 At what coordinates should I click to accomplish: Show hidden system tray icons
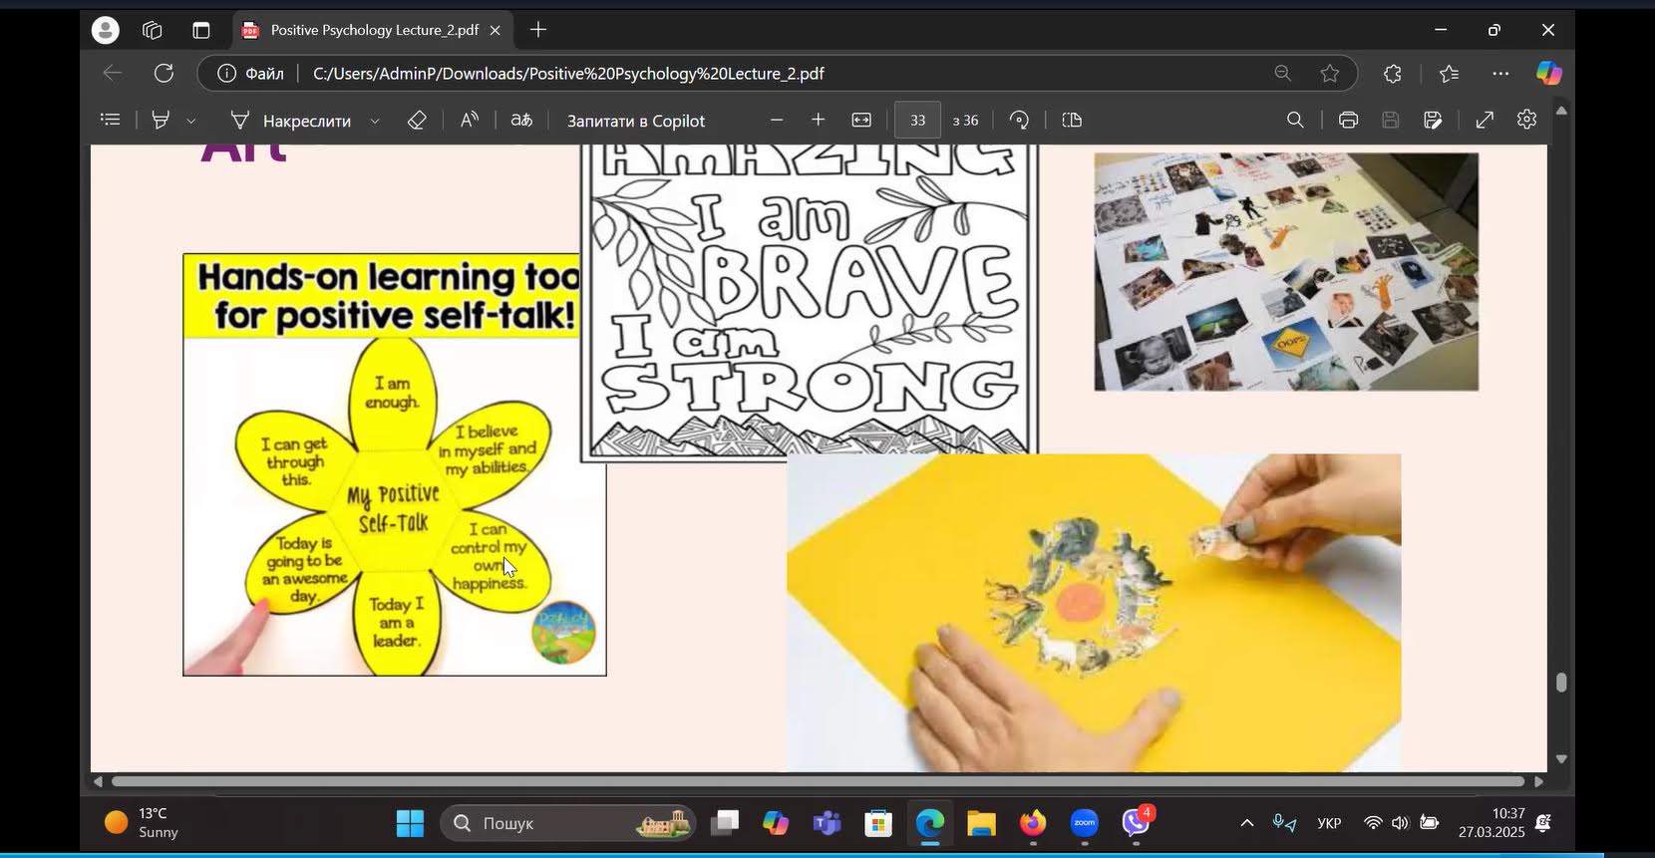[x=1246, y=823]
